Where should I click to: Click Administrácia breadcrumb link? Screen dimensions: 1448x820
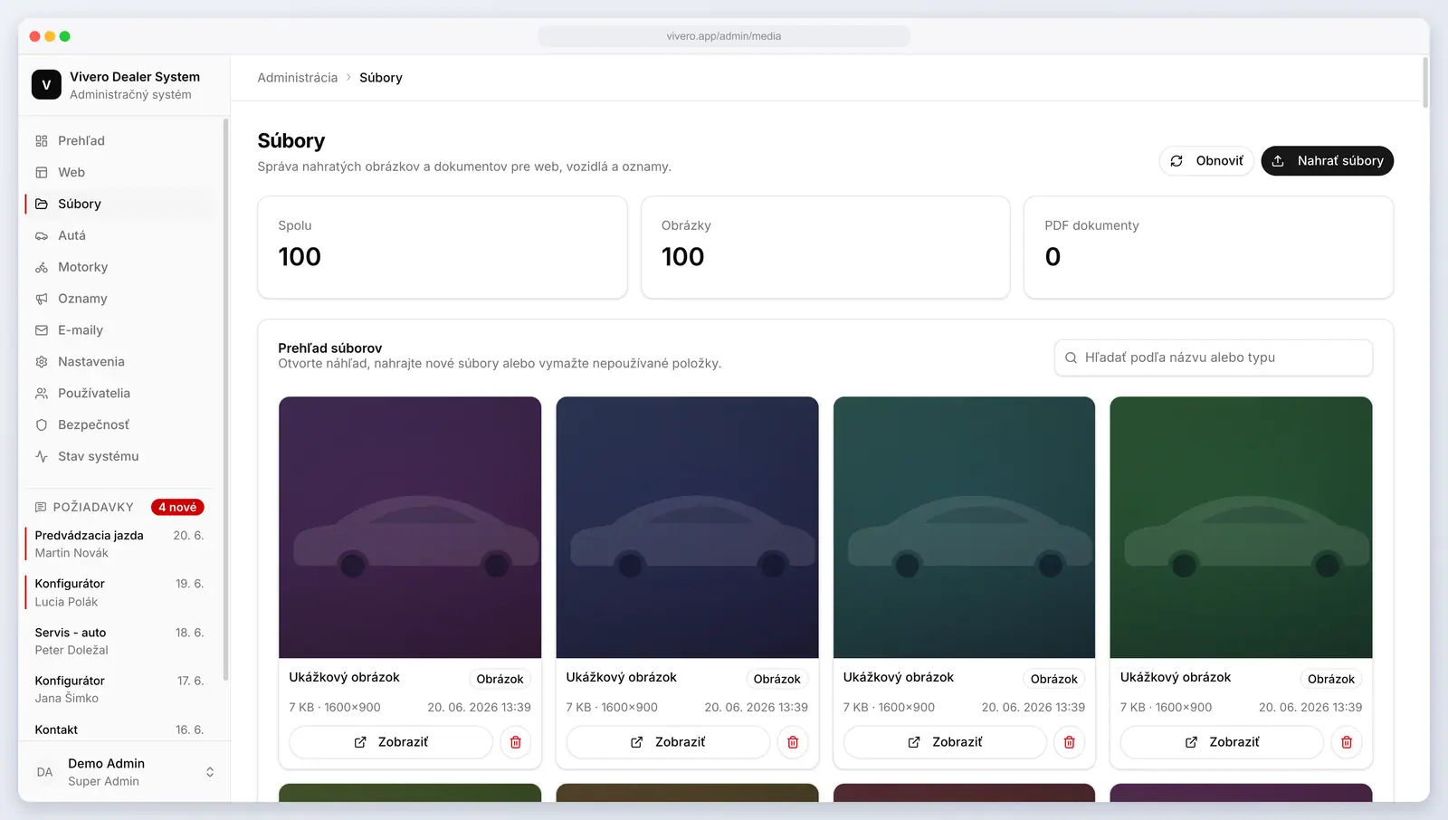[297, 78]
